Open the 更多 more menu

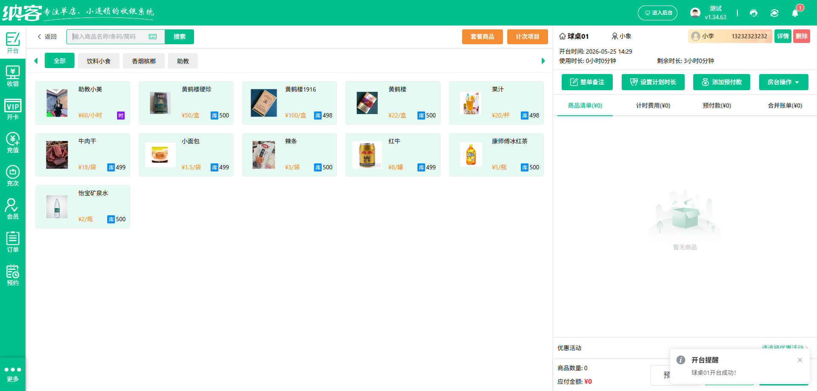(x=13, y=374)
